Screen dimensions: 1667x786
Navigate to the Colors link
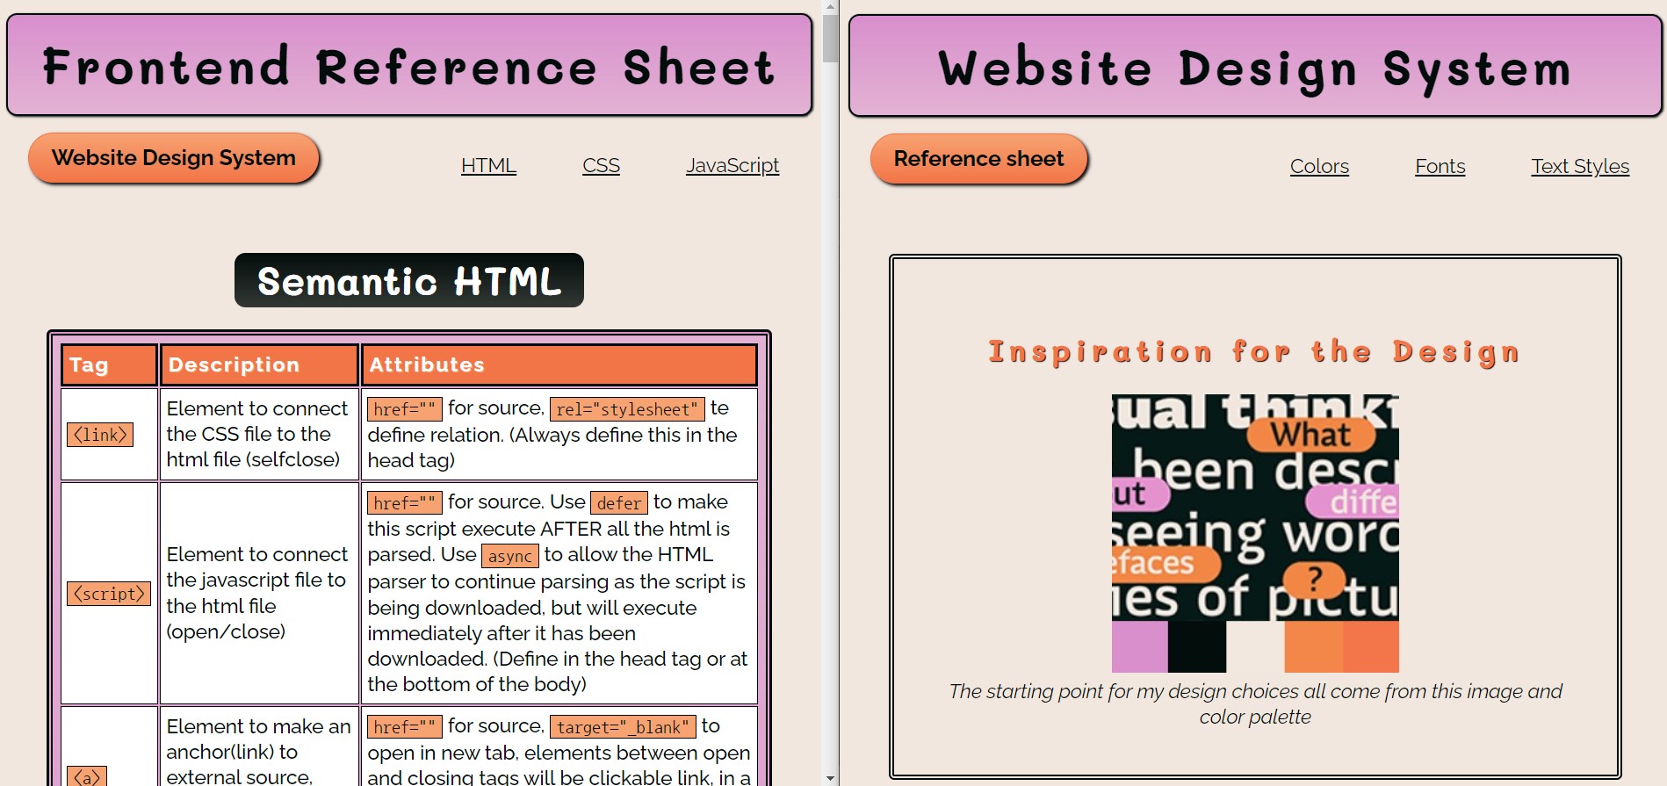tap(1319, 166)
